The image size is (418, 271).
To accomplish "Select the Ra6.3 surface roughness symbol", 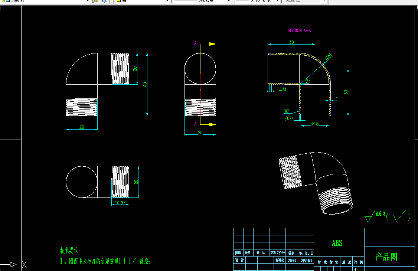I will (375, 216).
